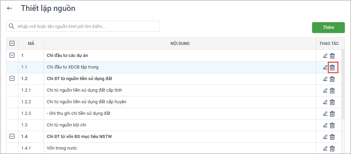Delete row 1.2.2 cấp huyện entry

pos(332,102)
